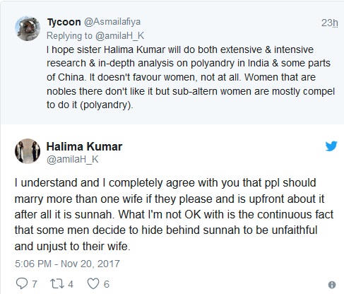Viewport: 344px width, 294px height.
Task: Click the retweet count of 4
Action: tap(71, 284)
